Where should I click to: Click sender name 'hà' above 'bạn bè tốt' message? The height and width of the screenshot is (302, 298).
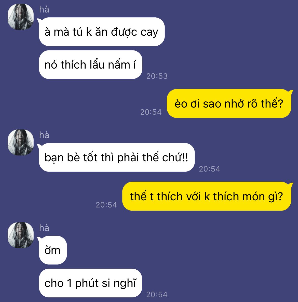tap(44, 135)
